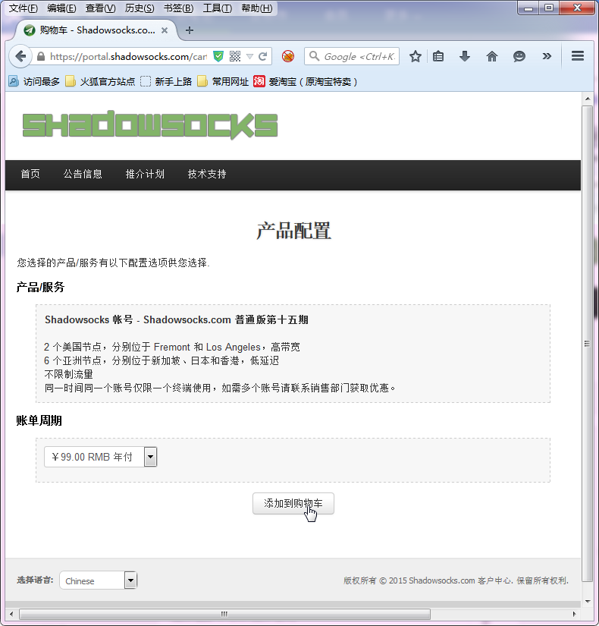Click the product title mentioning 普通版第十五期
The width and height of the screenshot is (599, 626).
coord(177,319)
